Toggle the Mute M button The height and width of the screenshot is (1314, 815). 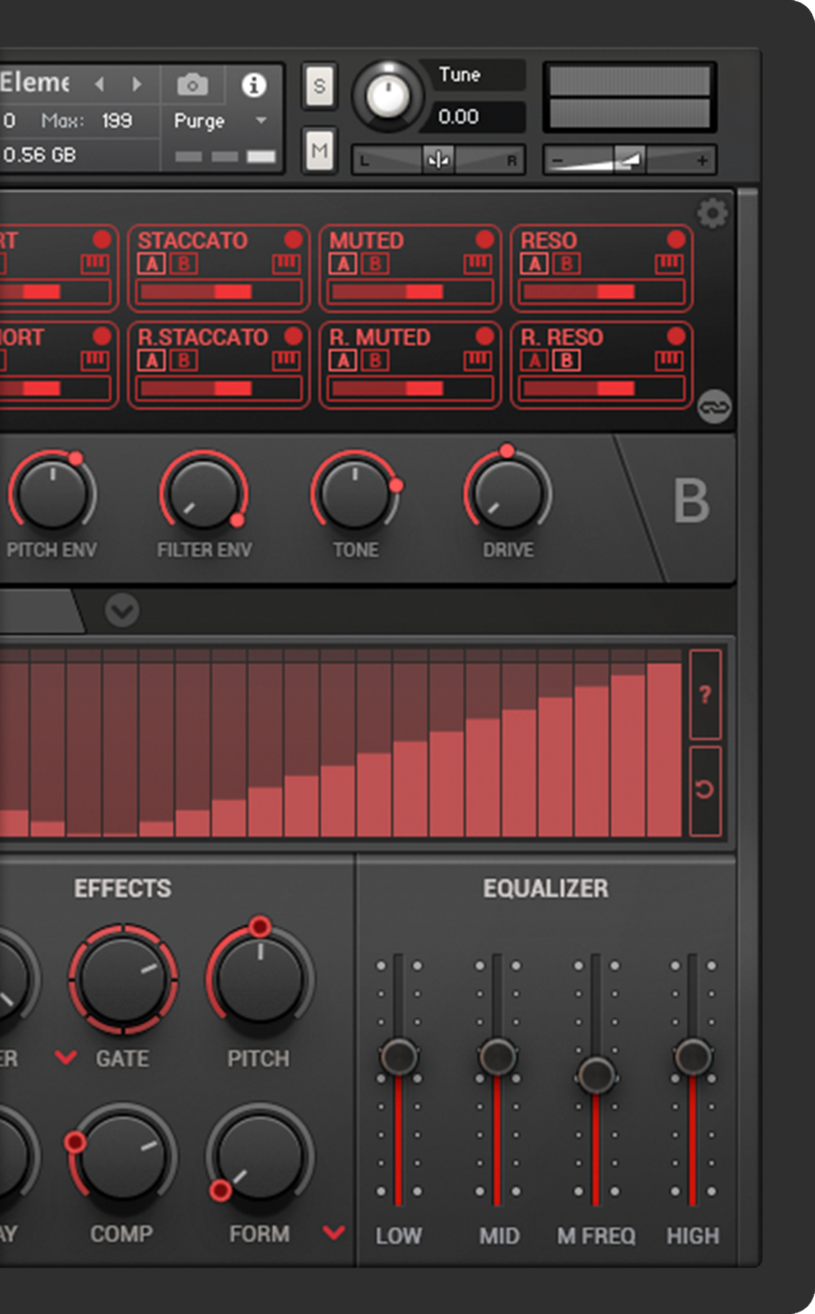click(x=320, y=151)
